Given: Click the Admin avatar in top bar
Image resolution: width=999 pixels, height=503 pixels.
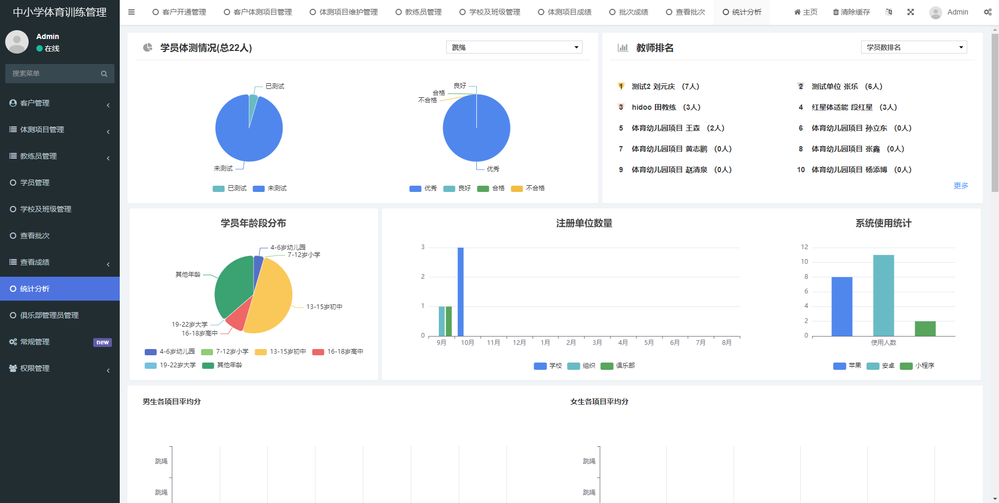Looking at the screenshot, I should [935, 12].
